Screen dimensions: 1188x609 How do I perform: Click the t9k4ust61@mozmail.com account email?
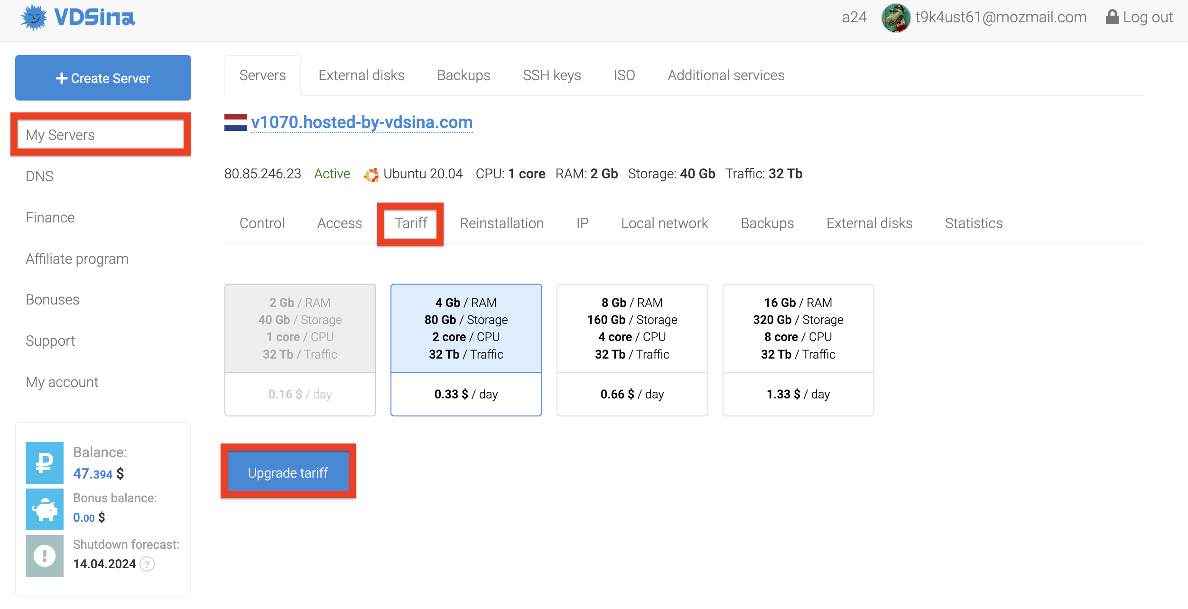[x=1001, y=18]
